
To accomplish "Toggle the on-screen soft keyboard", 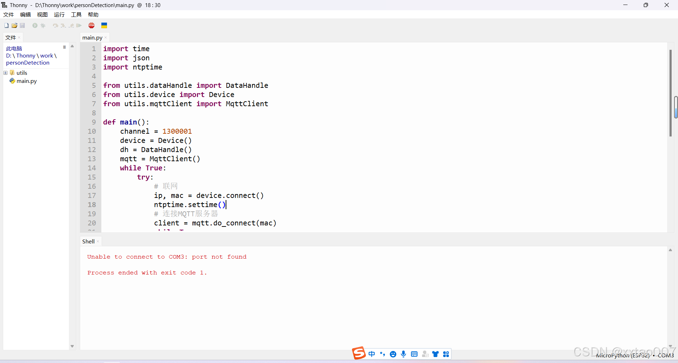I will [x=414, y=354].
